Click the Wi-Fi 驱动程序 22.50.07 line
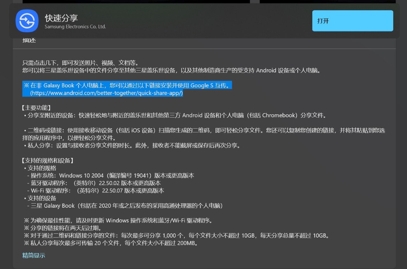The width and height of the screenshot is (407, 269). click(x=96, y=191)
